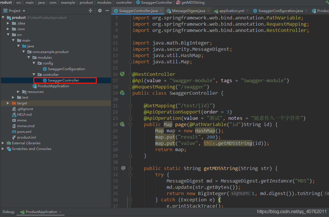Collapse imports fold marker at line 14
This screenshot has width=329, height=217.
[x=130, y=62]
